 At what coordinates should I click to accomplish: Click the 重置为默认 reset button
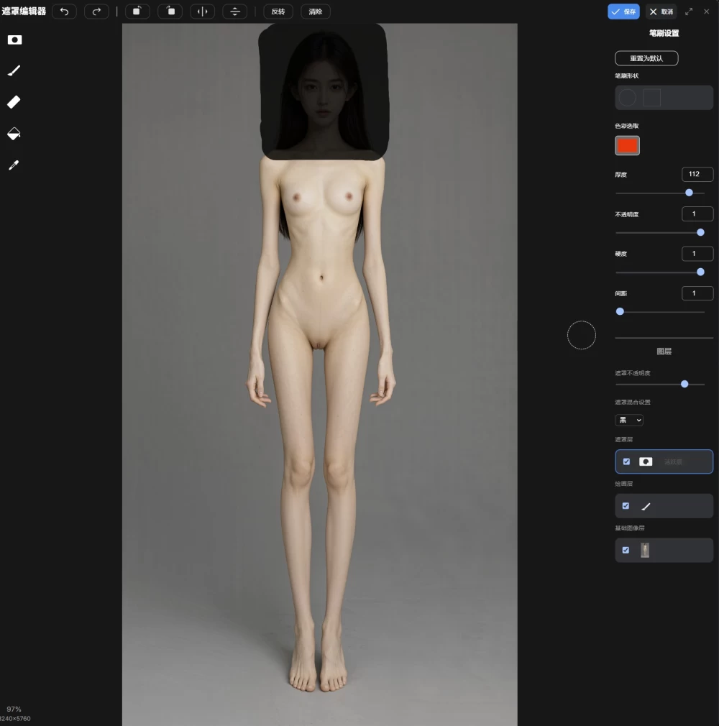click(646, 58)
